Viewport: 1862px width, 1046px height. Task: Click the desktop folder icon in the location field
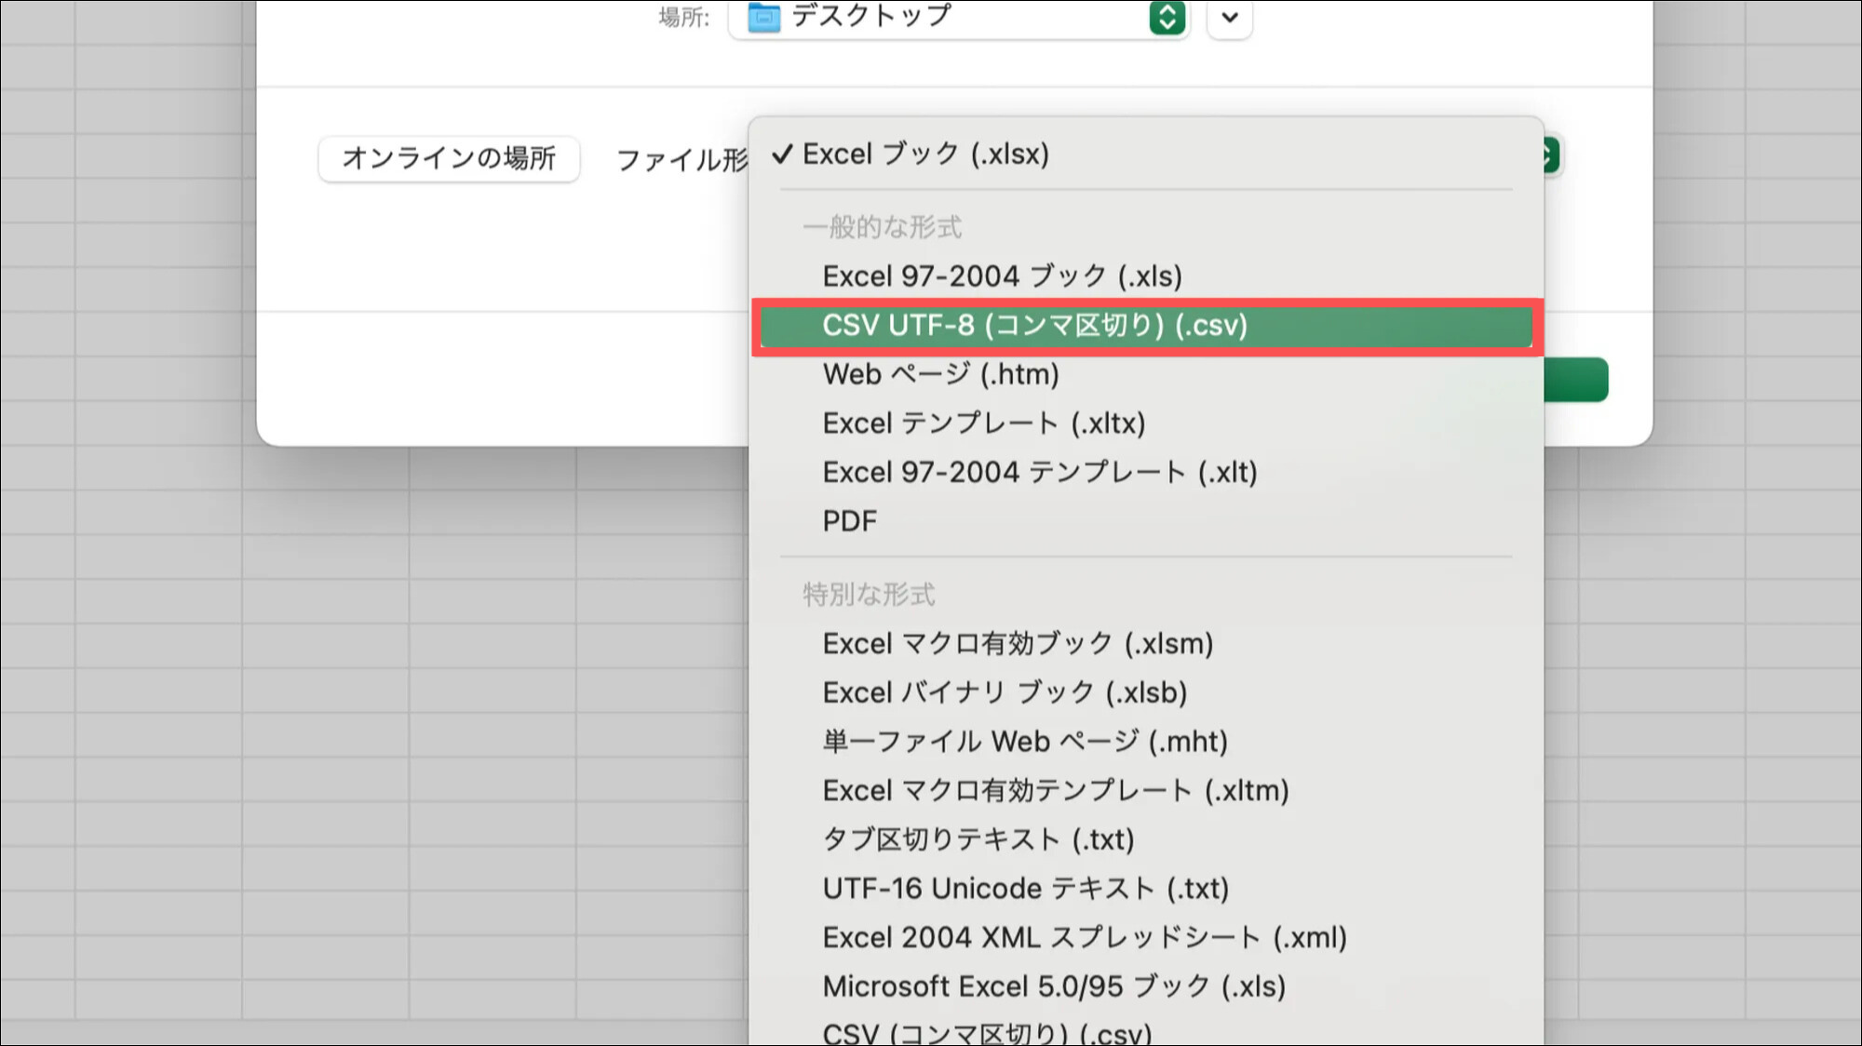763,17
